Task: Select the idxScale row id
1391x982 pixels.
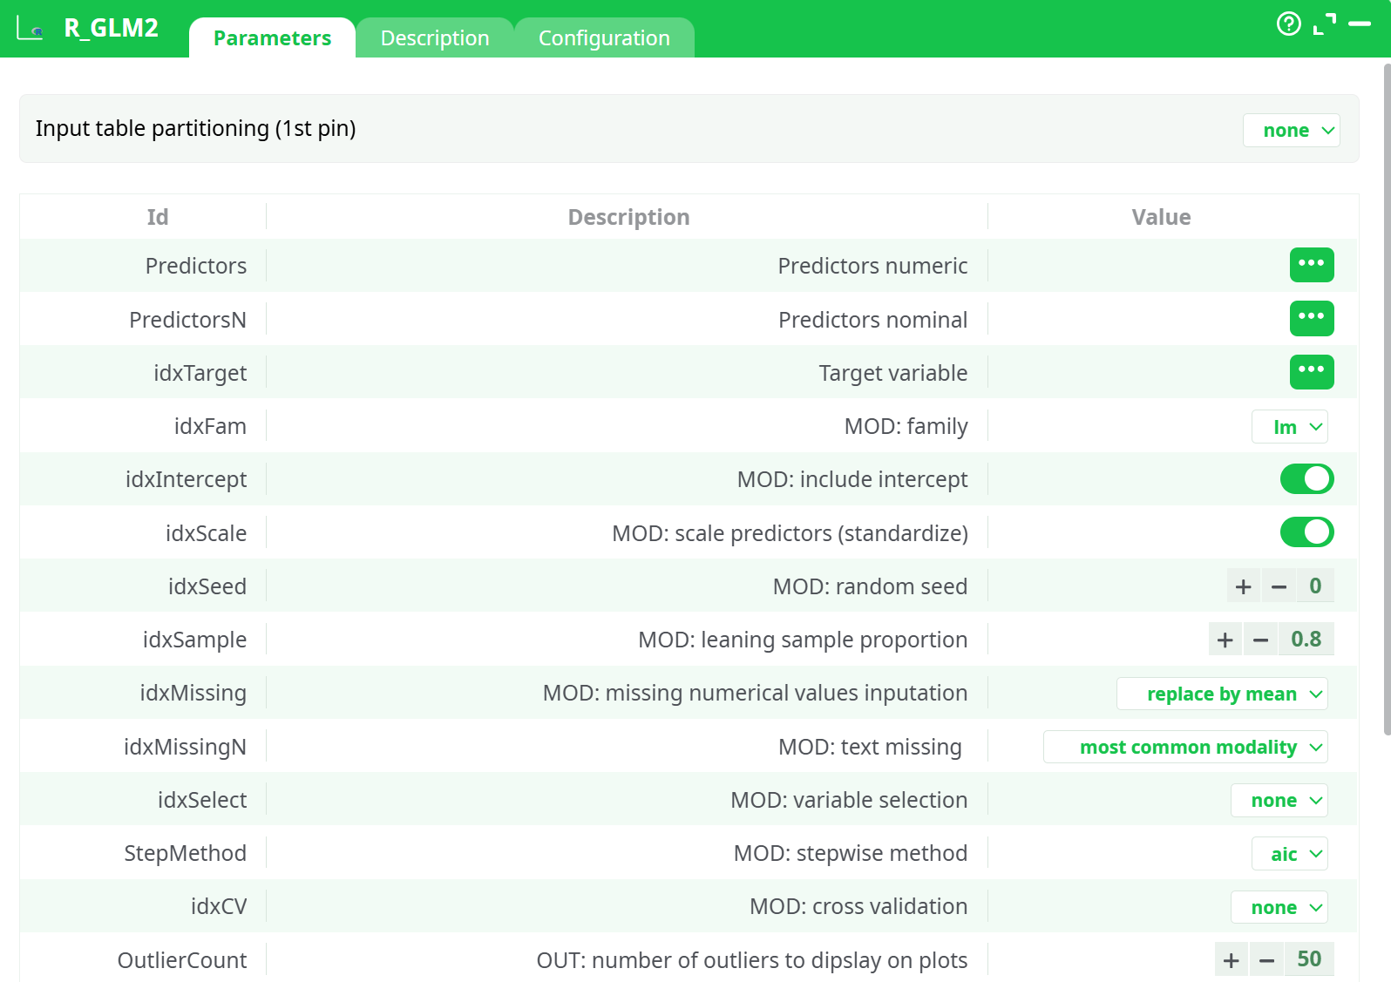Action: click(206, 533)
